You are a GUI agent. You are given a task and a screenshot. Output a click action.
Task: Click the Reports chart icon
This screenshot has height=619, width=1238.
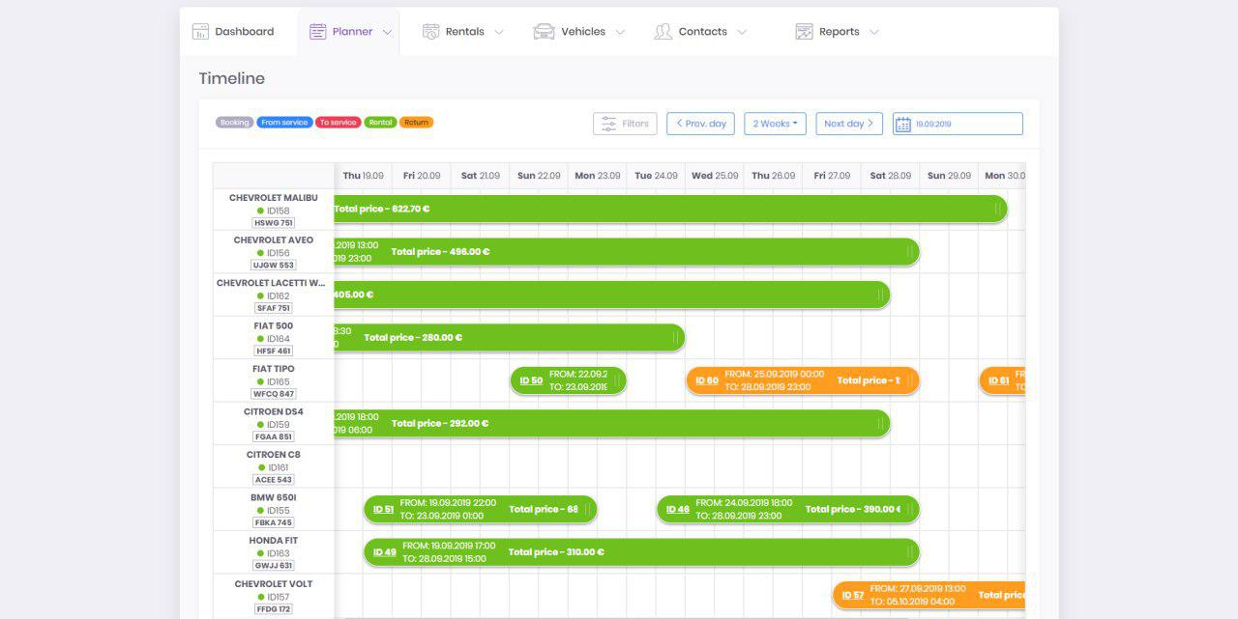(804, 32)
